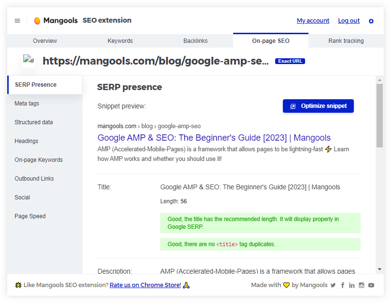Click the Optimize snippet button
391x303 pixels.
318,106
